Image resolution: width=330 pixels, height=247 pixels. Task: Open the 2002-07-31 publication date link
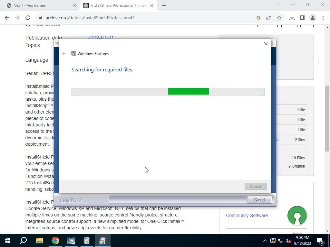point(101,38)
